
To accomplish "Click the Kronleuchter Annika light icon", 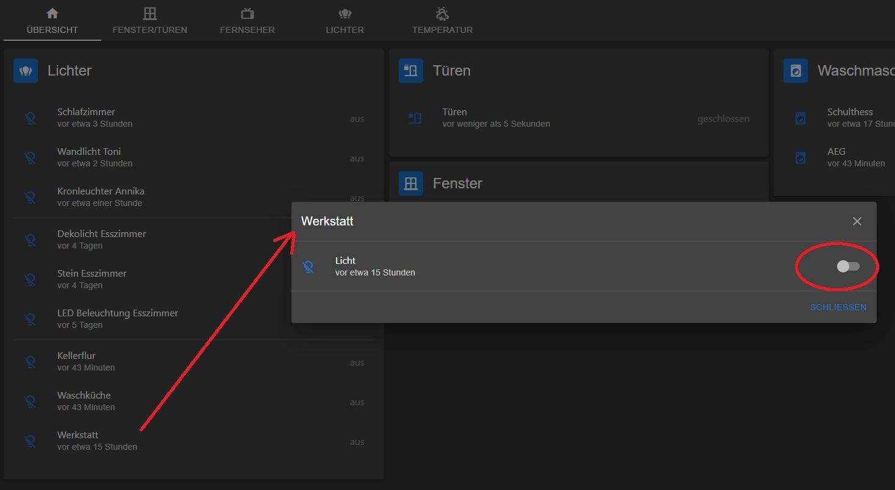I will 30,197.
